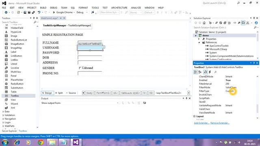Open Internet Explorer from the taskbar

click(x=17, y=142)
